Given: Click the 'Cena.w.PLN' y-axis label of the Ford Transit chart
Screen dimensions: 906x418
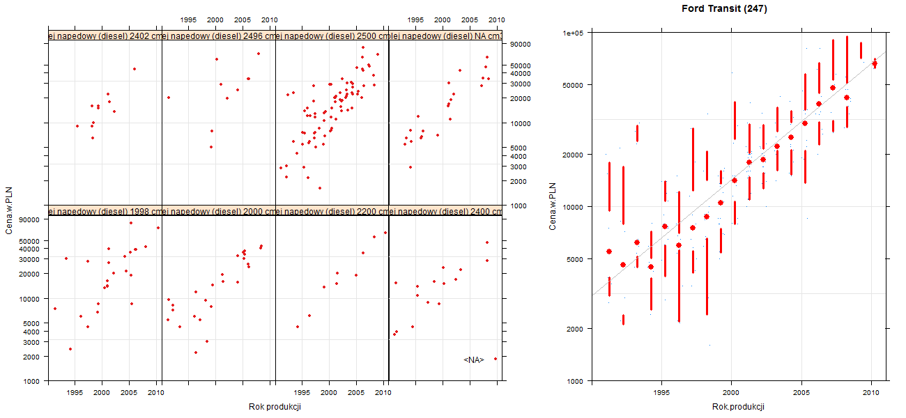Looking at the screenshot, I should pyautogui.click(x=553, y=206).
